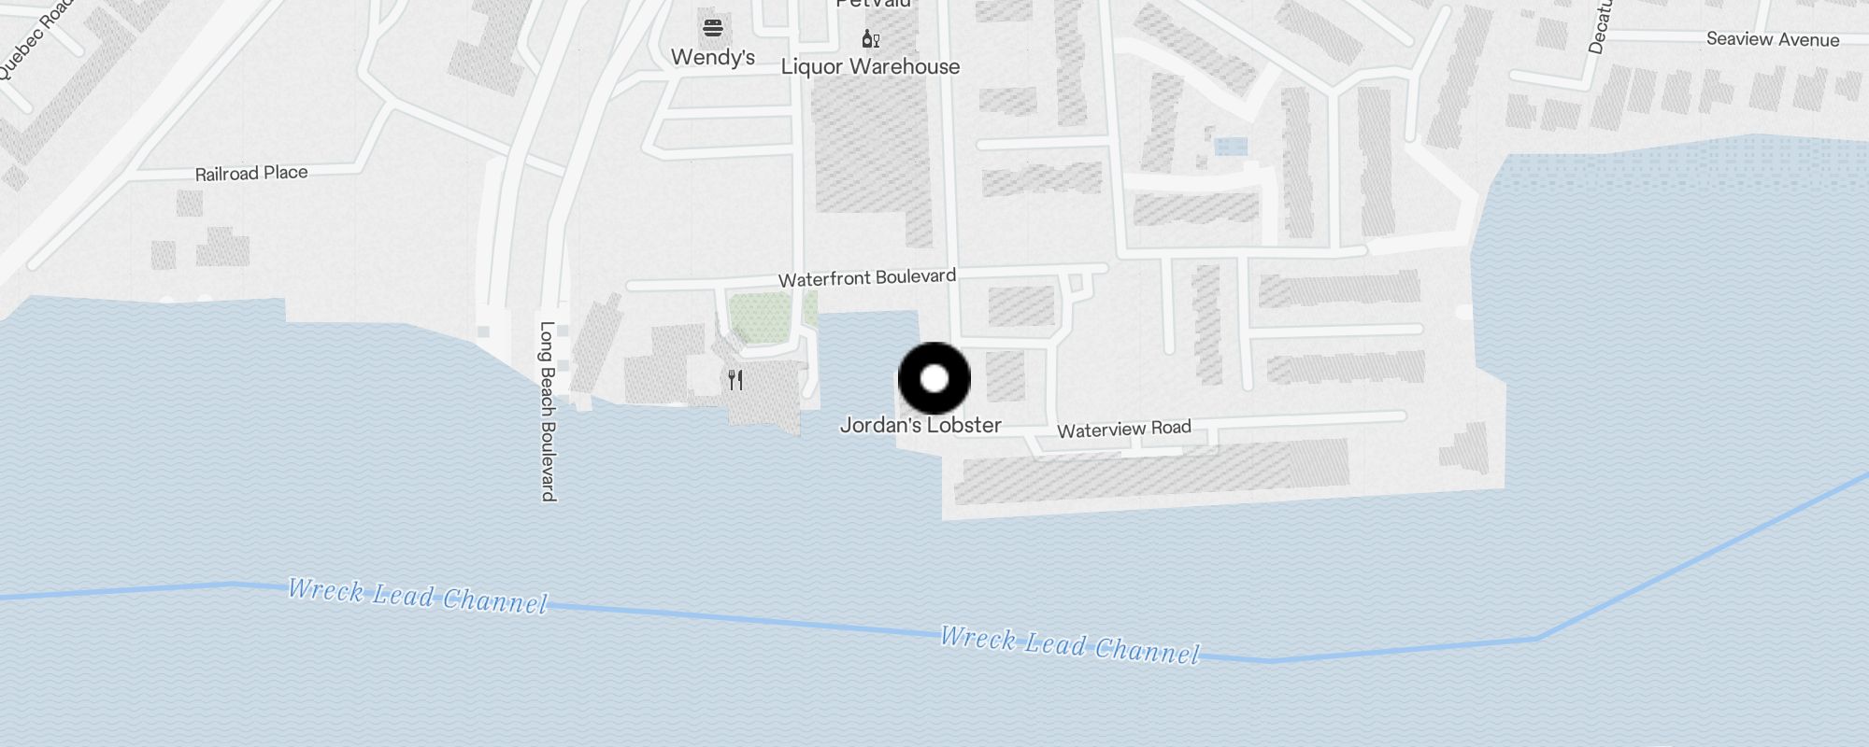Screen dimensions: 1869x747
Task: Click the Liquor Warehouse bottle icon
Action: pos(871,39)
